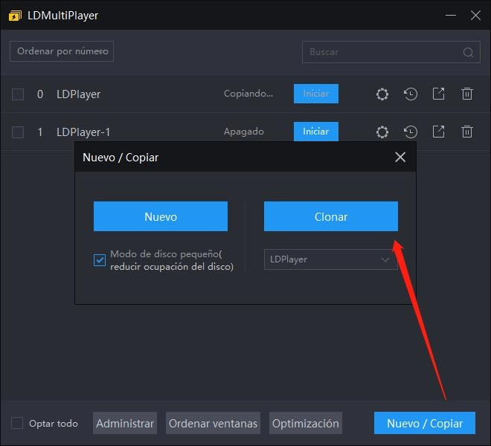This screenshot has width=491, height=446.
Task: Delete the LDPlayer-1 instance with trash icon
Action: point(467,132)
